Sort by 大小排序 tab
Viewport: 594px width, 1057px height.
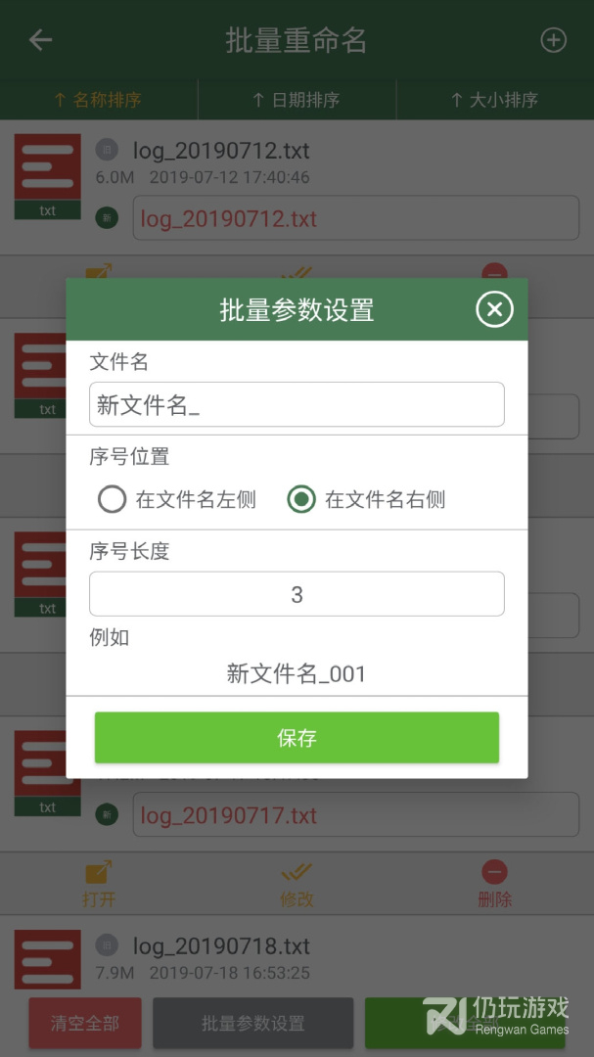point(495,100)
